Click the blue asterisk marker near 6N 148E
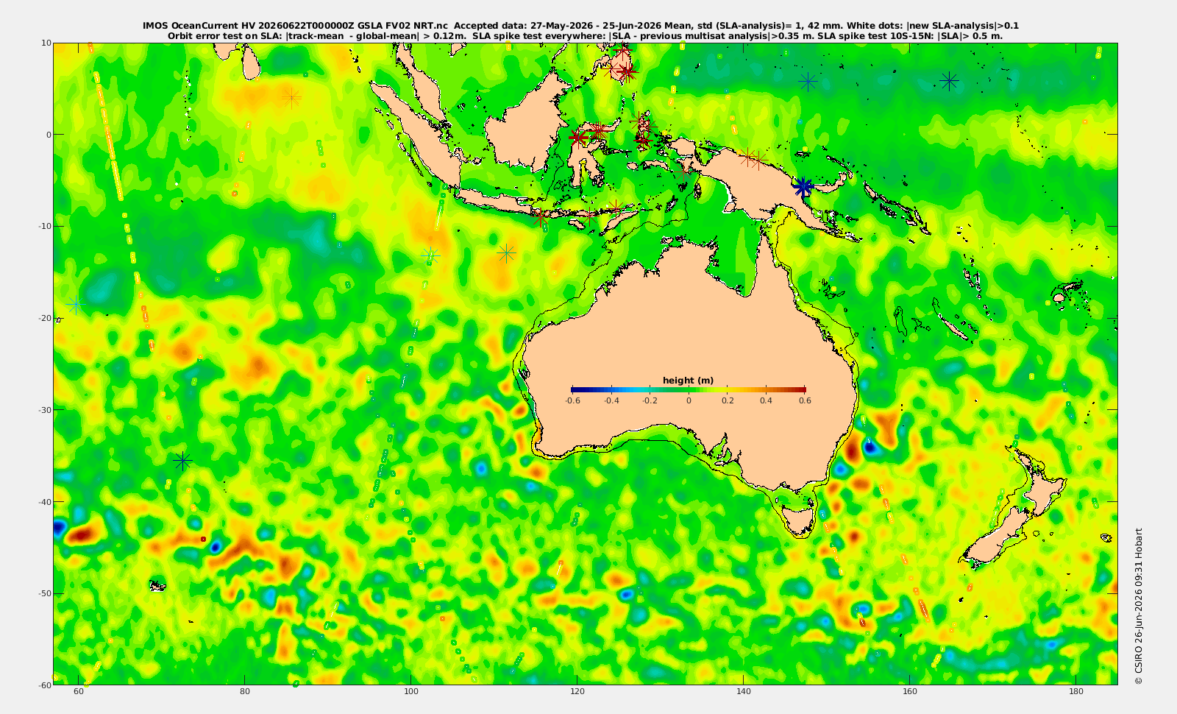The width and height of the screenshot is (1177, 714). pos(808,82)
